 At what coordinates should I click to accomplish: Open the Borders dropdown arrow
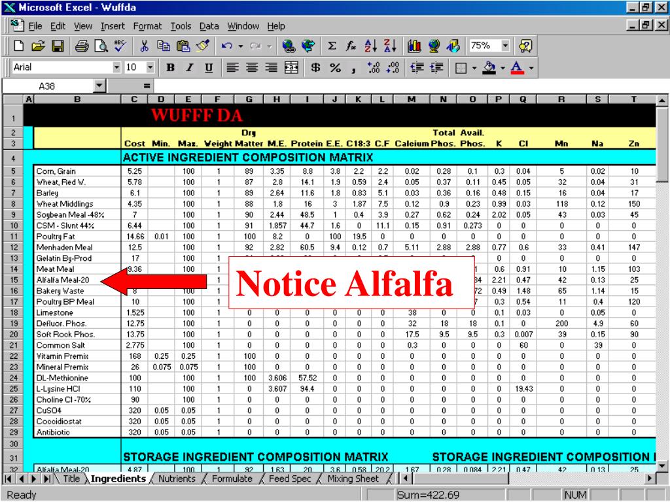474,68
